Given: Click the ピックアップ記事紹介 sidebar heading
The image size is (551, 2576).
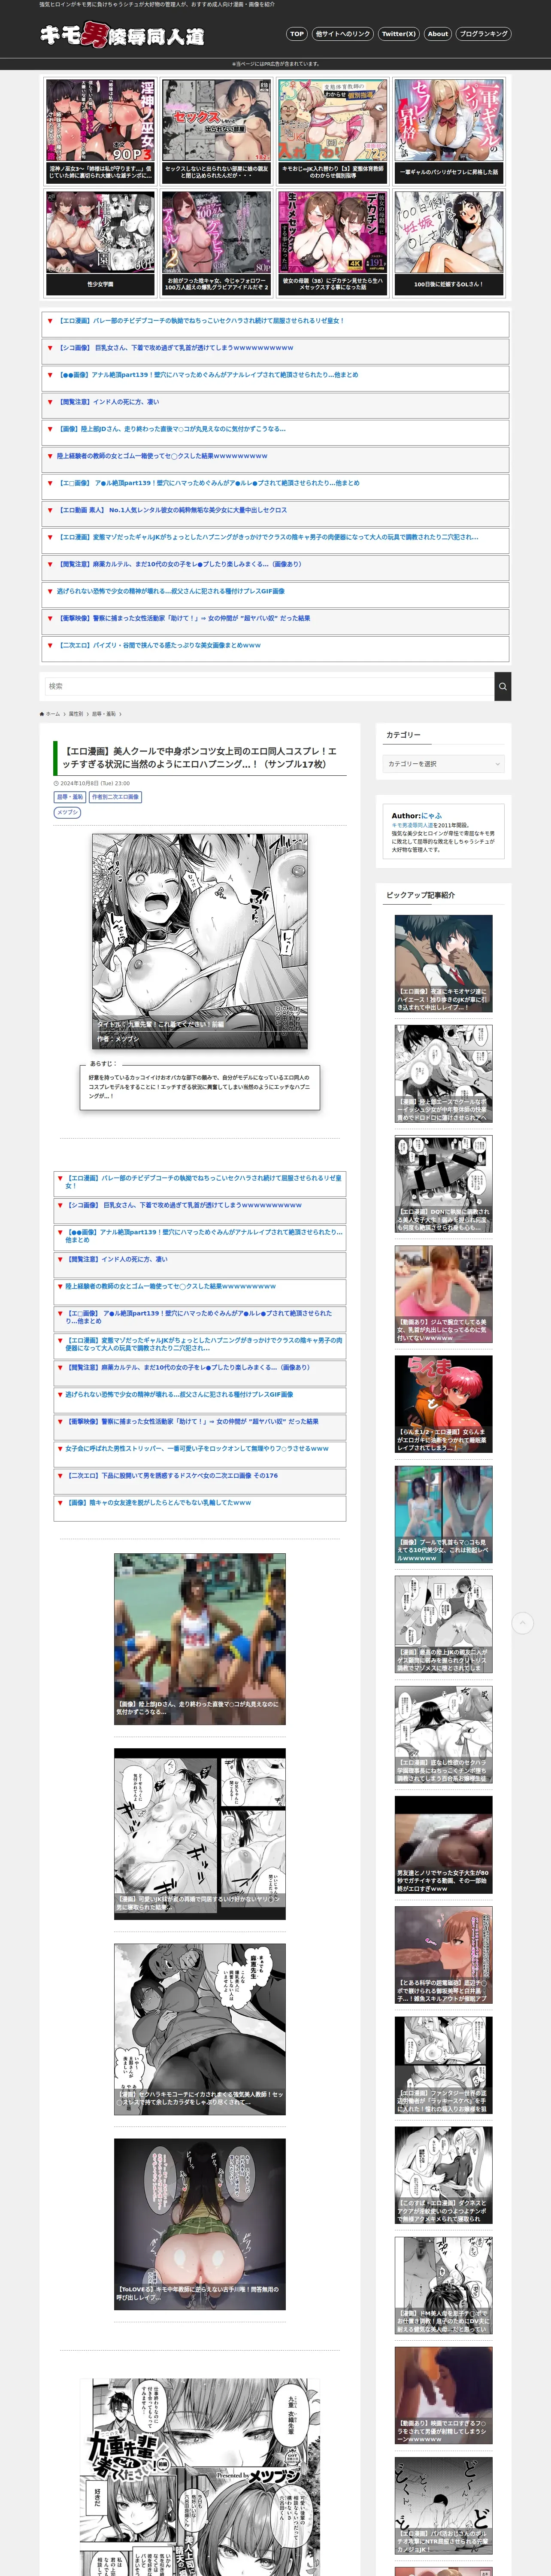Looking at the screenshot, I should click(x=420, y=895).
